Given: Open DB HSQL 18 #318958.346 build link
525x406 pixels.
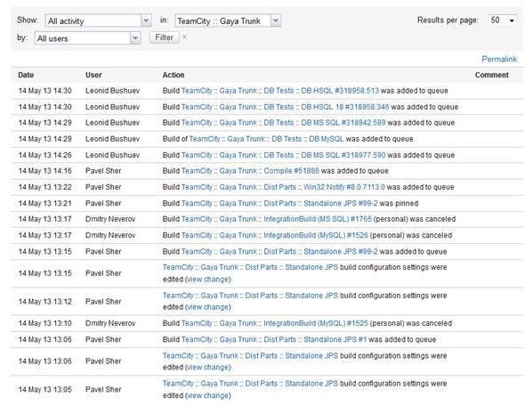Looking at the screenshot, I should (345, 107).
